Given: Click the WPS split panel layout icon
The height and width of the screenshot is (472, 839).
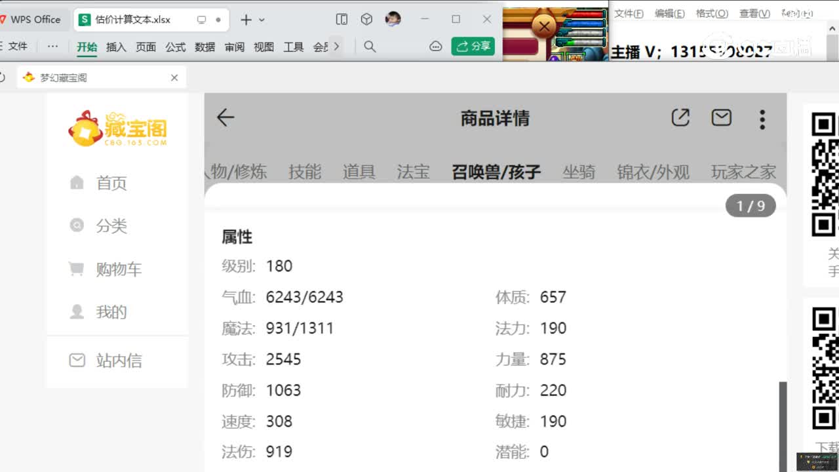Looking at the screenshot, I should coord(341,20).
